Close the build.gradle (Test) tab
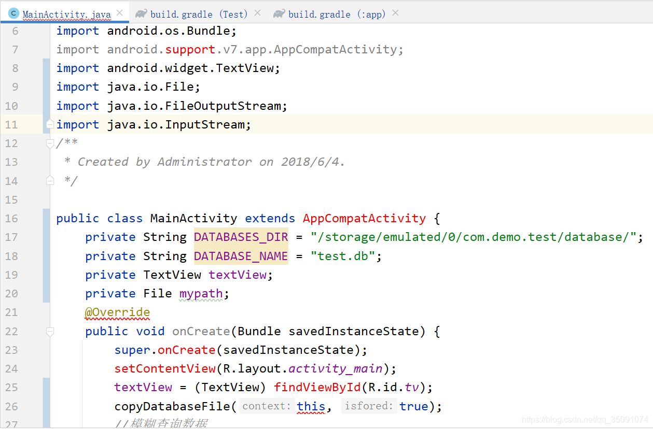Viewport: 653px width, 429px height. (258, 13)
